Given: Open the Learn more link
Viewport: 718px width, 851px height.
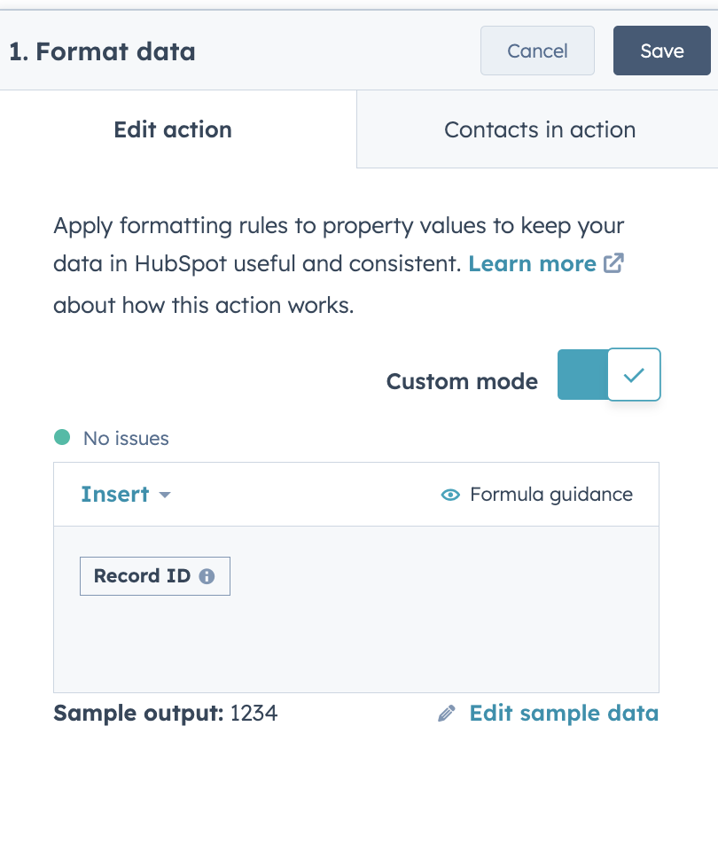Looking at the screenshot, I should [532, 263].
